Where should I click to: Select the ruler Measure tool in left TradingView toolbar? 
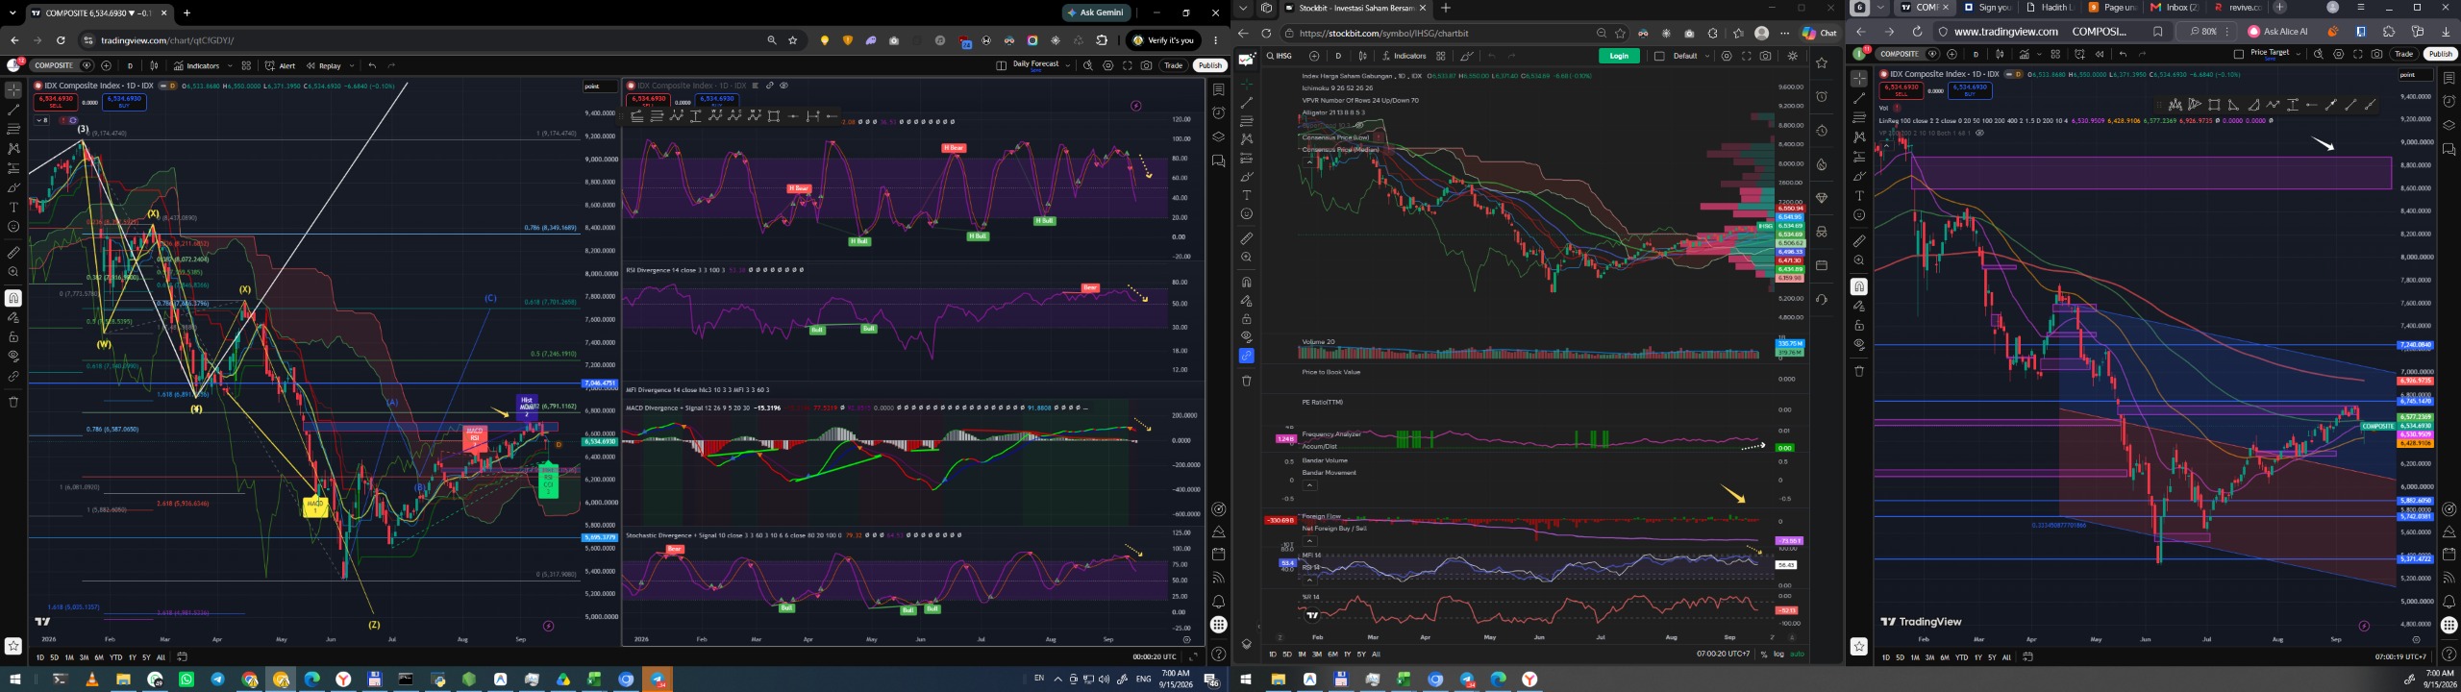tap(13, 253)
